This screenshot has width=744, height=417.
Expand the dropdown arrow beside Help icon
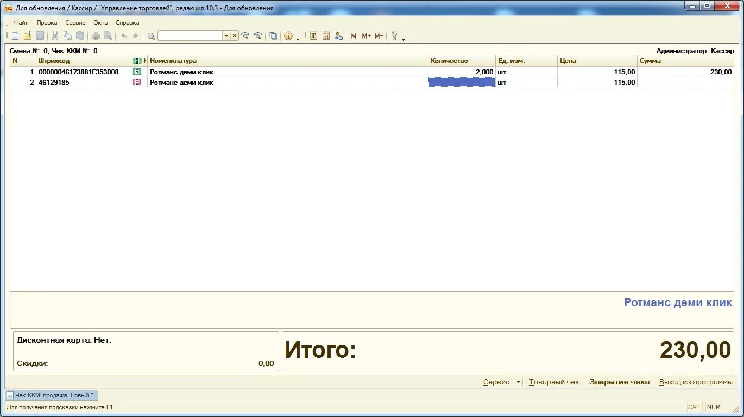click(298, 38)
